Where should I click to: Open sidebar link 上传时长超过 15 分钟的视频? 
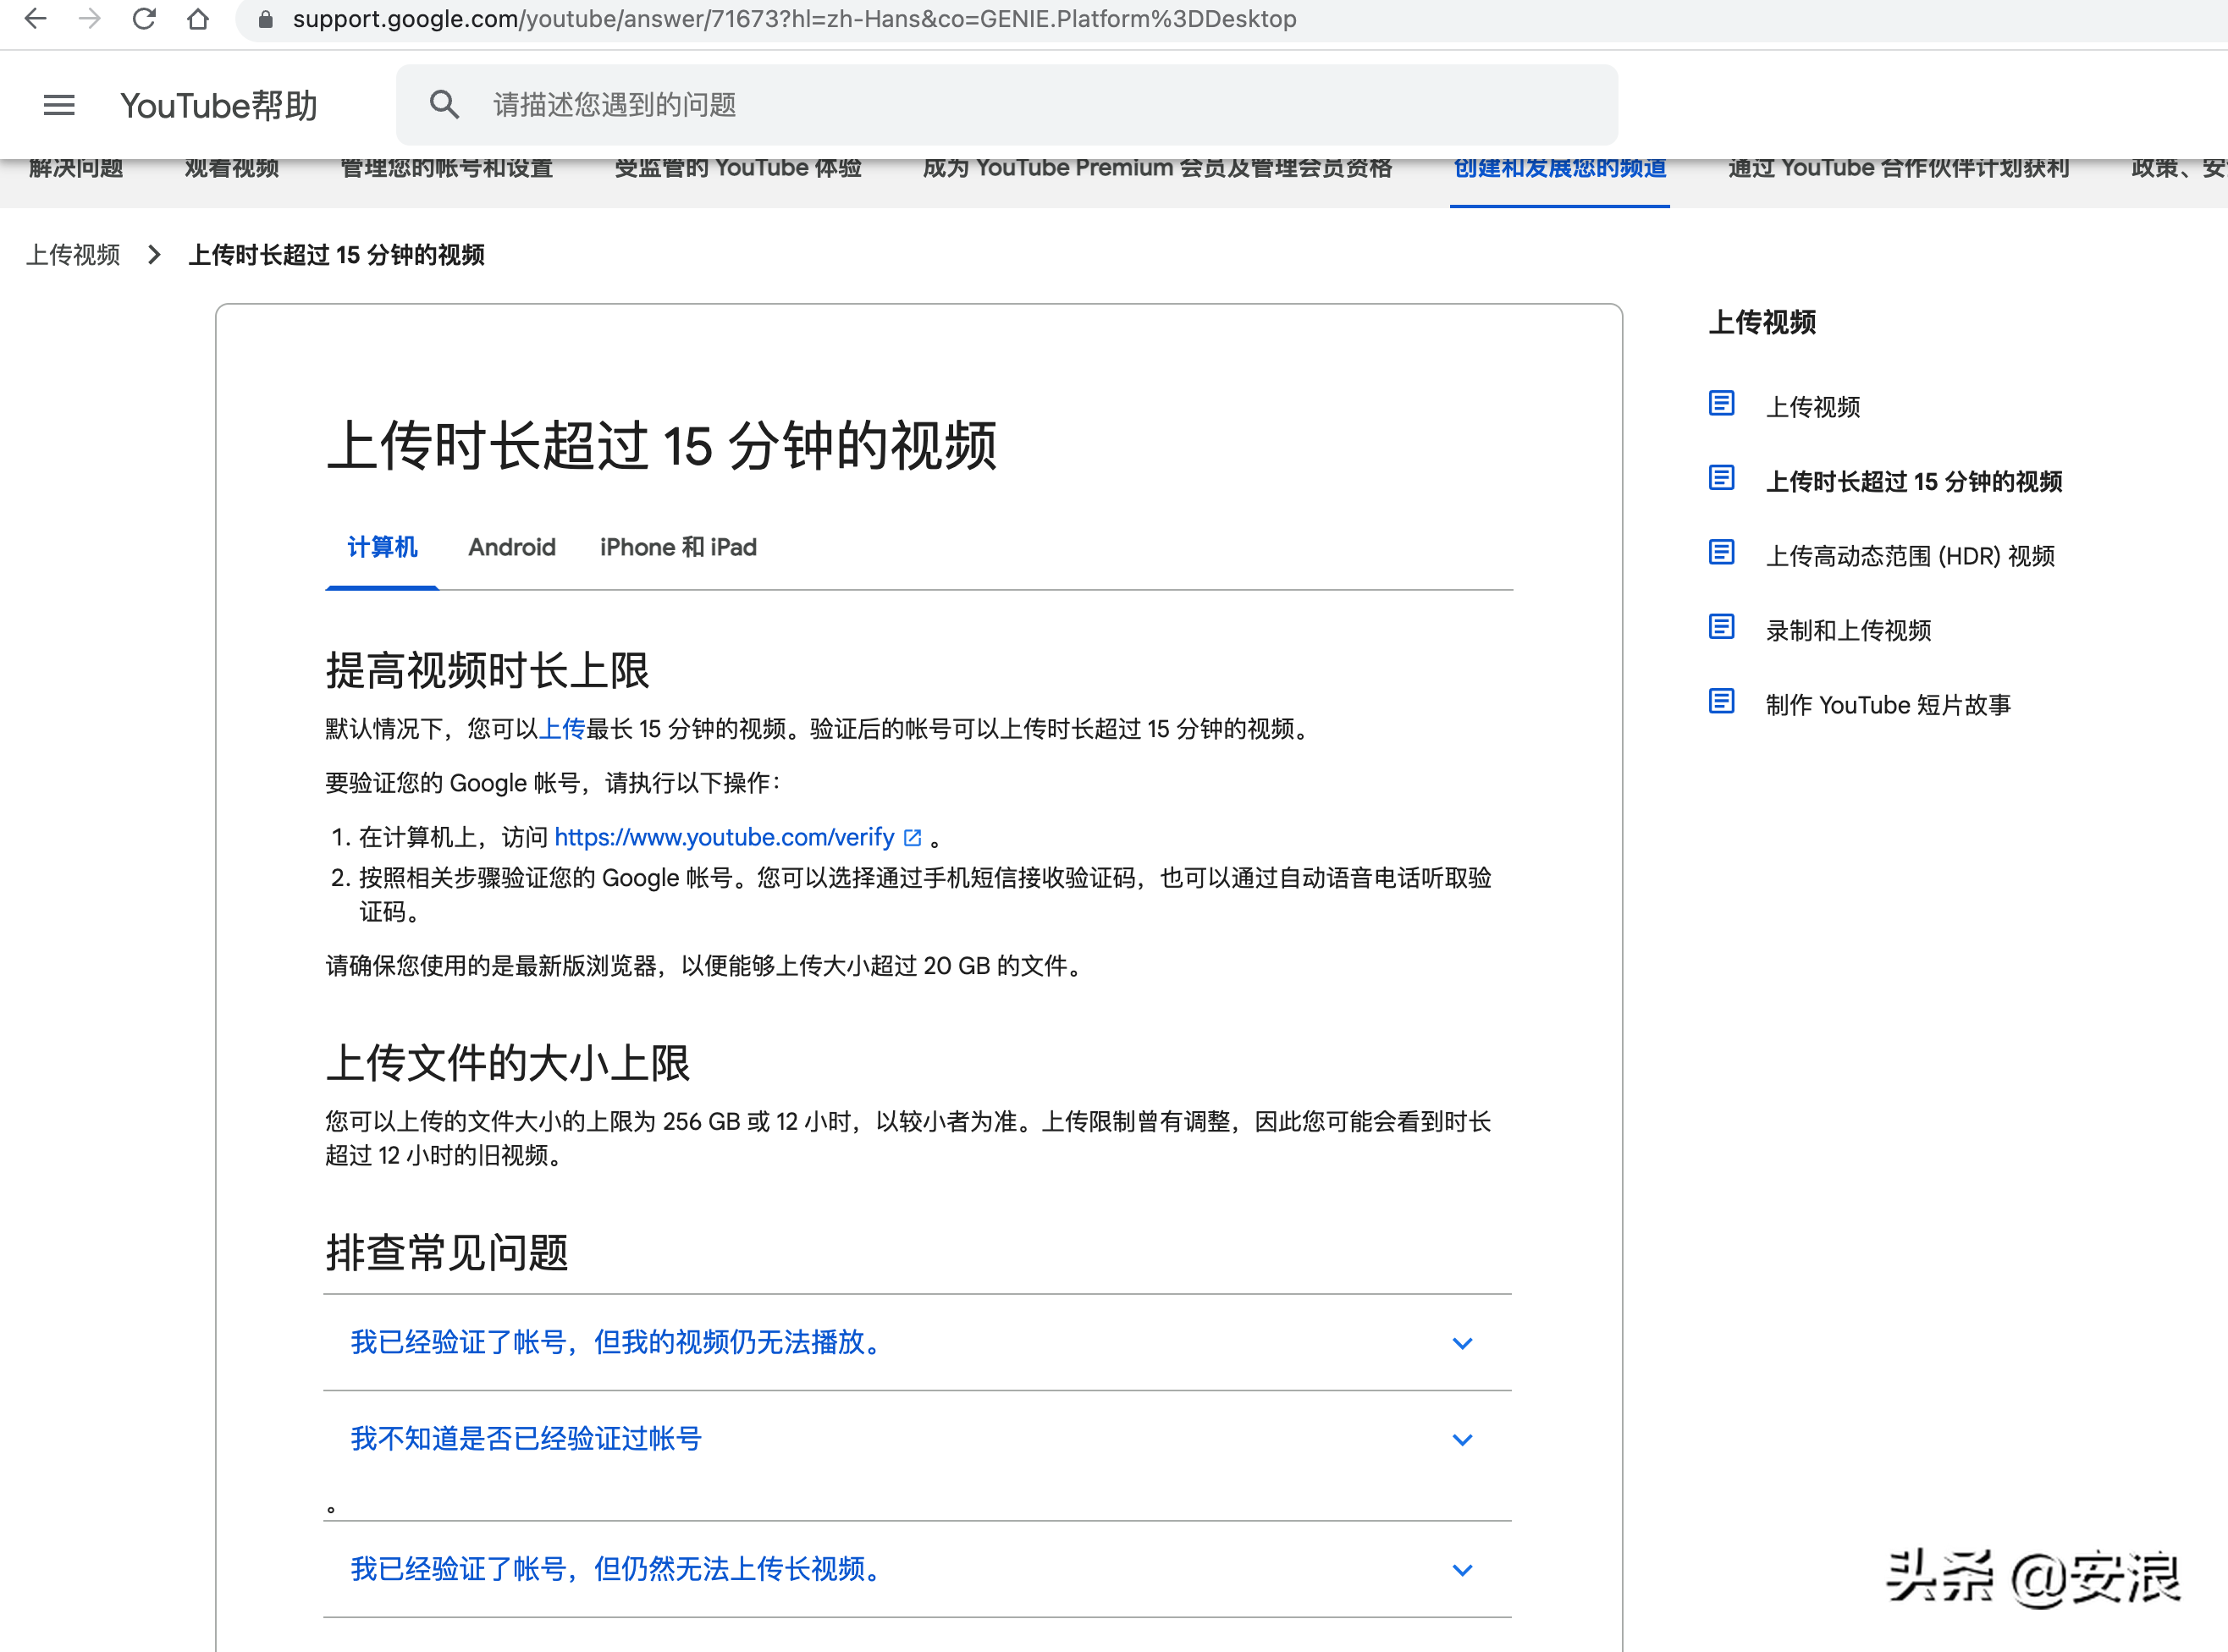tap(1913, 481)
